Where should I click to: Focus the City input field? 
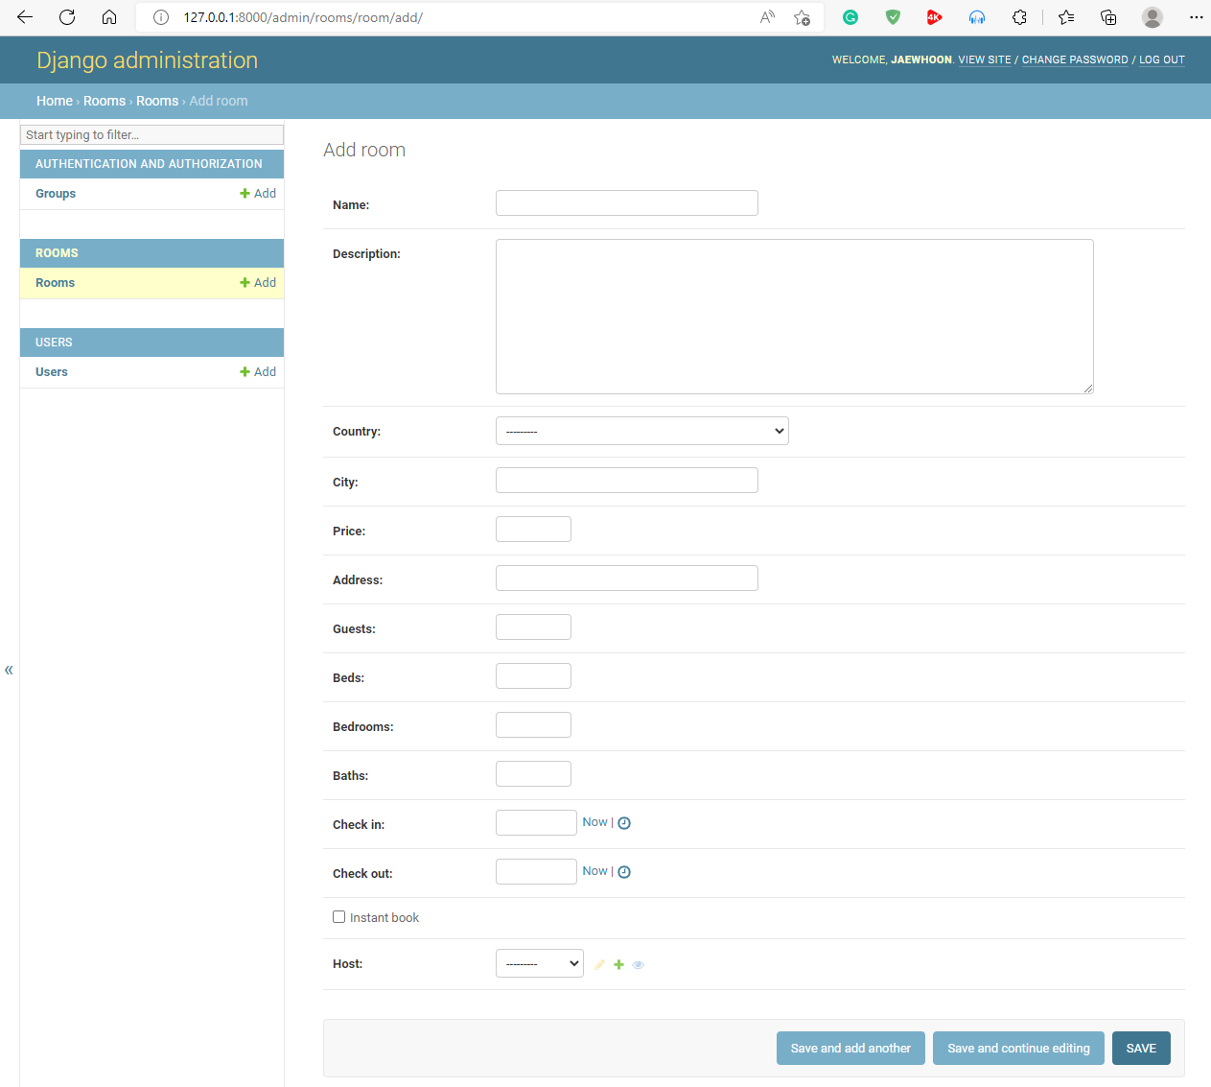tap(627, 480)
